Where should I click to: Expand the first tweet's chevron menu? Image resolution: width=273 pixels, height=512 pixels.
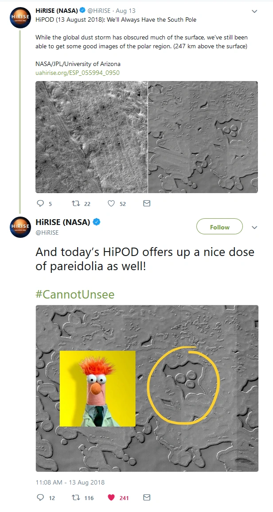tap(254, 11)
